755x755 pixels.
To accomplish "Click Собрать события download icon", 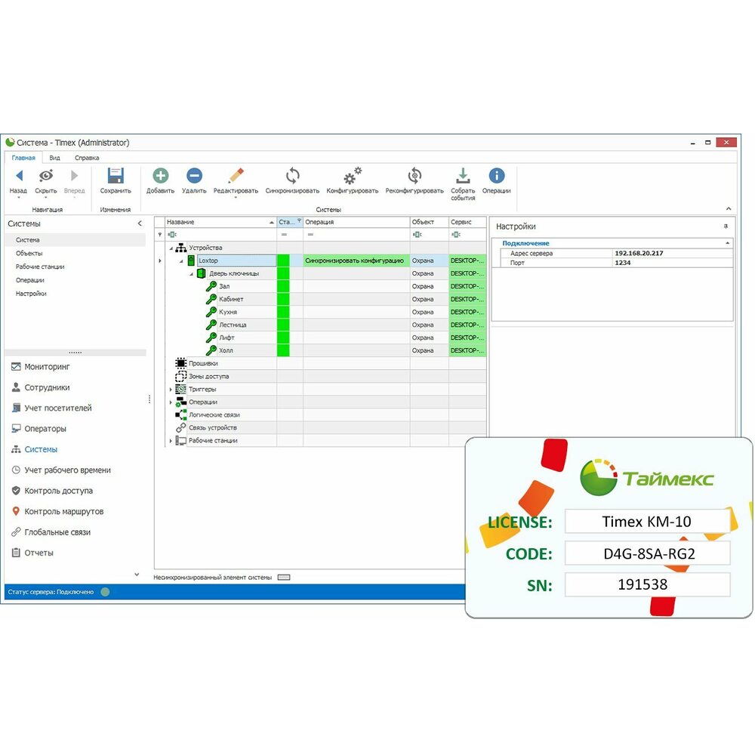I will [463, 177].
